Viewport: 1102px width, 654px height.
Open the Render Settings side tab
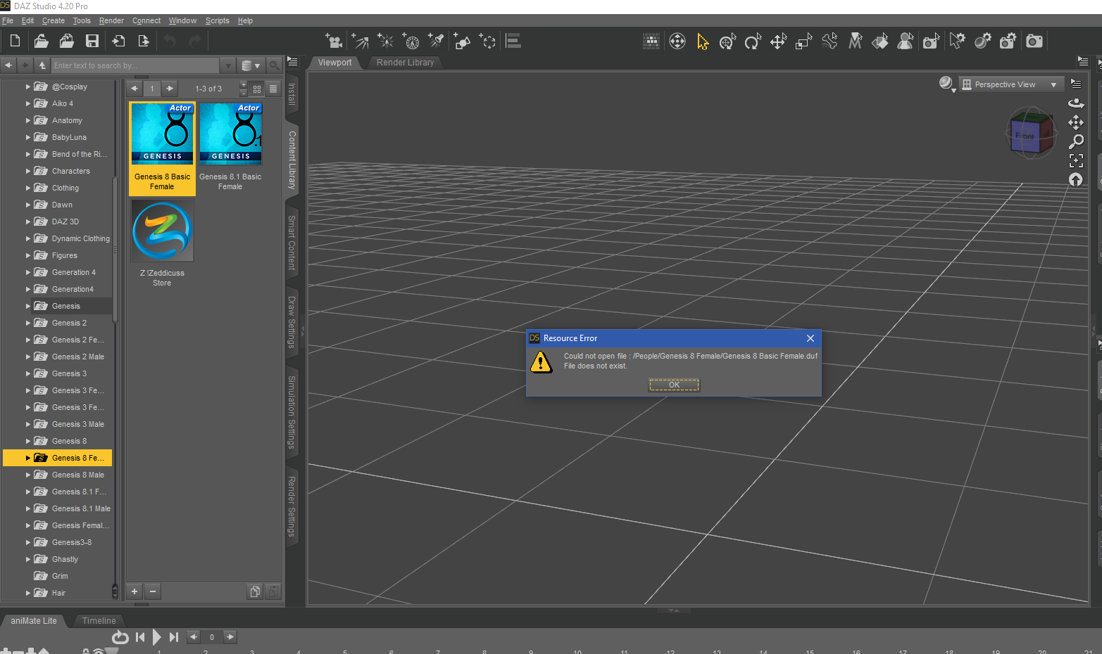coord(292,507)
